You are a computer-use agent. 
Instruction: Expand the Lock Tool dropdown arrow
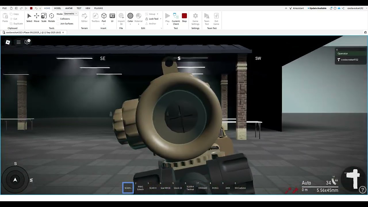160,19
